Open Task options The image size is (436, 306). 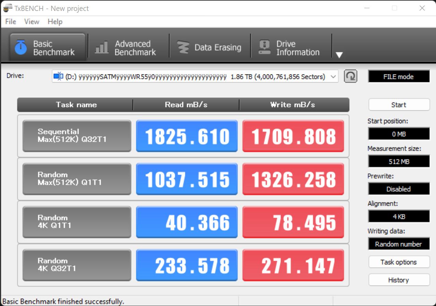tap(399, 262)
